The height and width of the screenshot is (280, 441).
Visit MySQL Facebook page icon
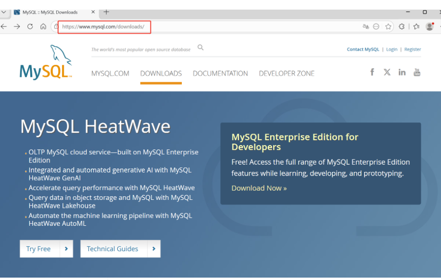tap(372, 72)
